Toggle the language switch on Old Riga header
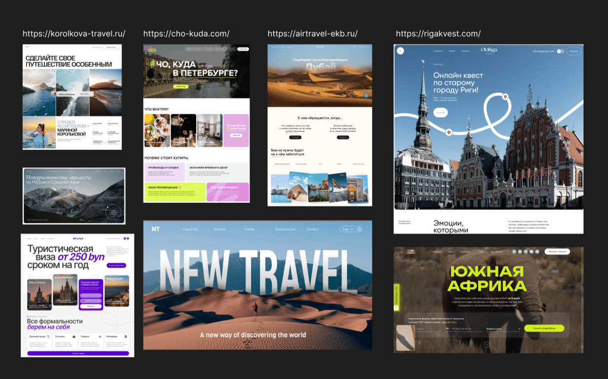608x379 pixels. pos(561,51)
